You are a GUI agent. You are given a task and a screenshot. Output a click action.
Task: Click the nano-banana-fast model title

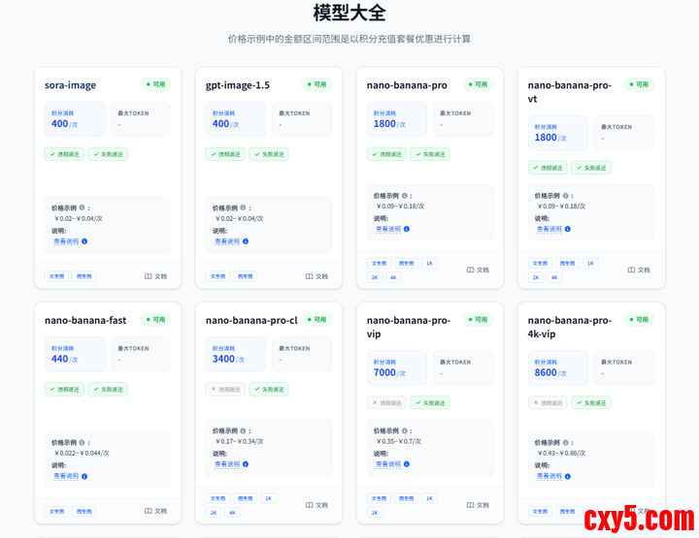coord(85,321)
